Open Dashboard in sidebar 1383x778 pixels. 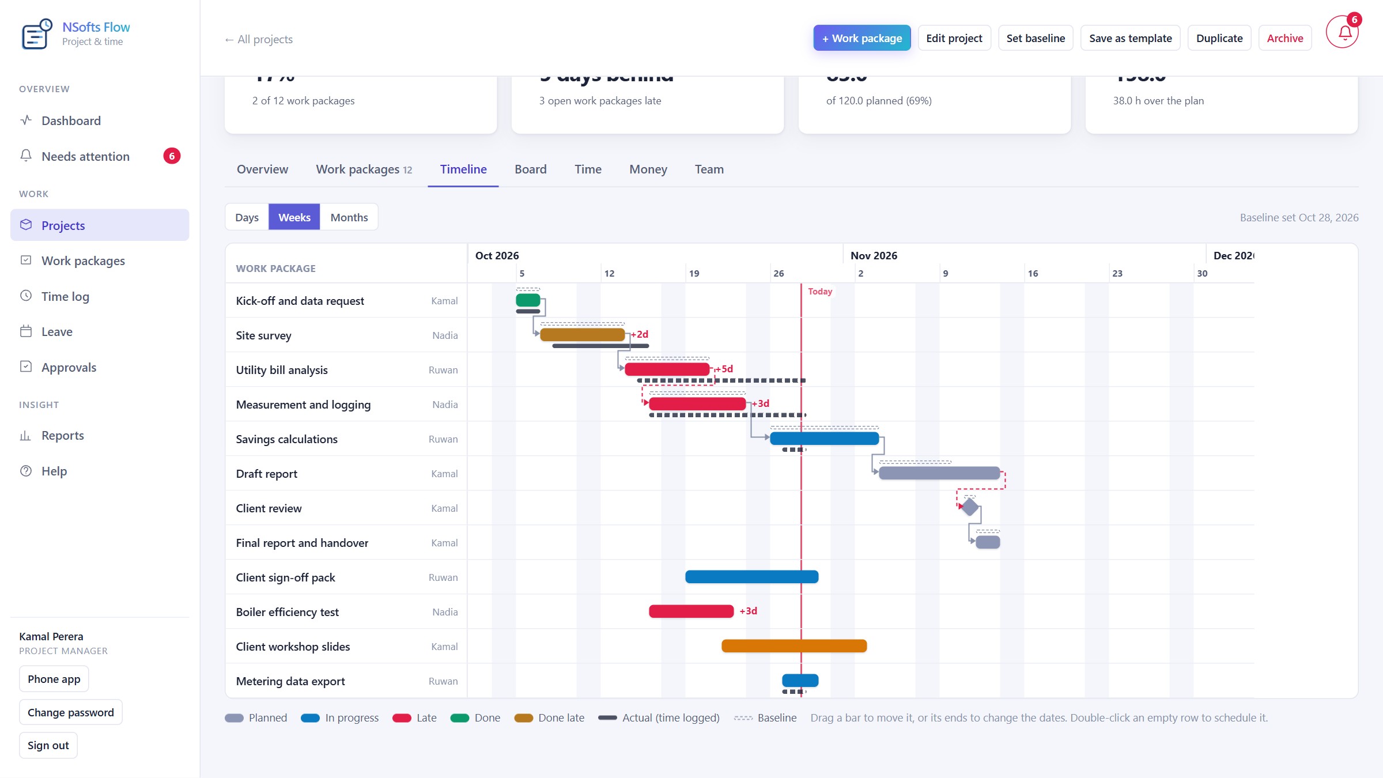[100, 120]
